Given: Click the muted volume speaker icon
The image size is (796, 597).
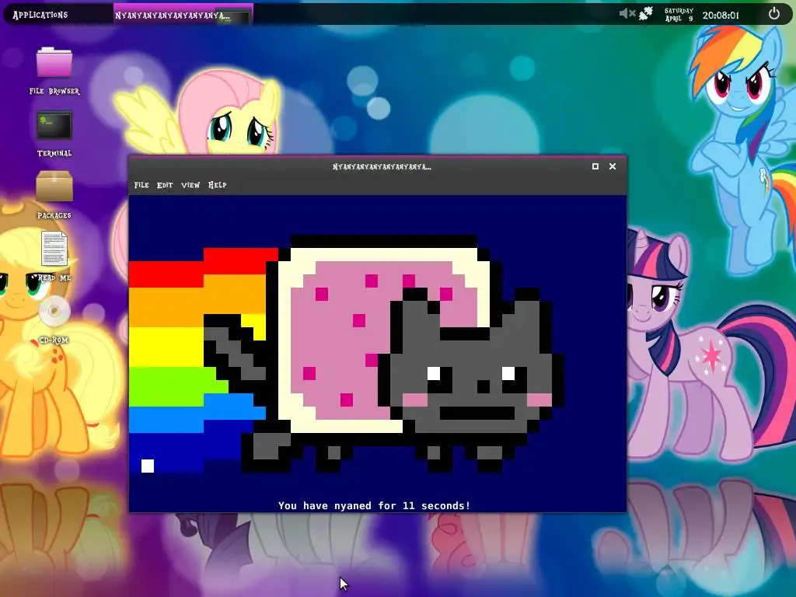Looking at the screenshot, I should [627, 14].
